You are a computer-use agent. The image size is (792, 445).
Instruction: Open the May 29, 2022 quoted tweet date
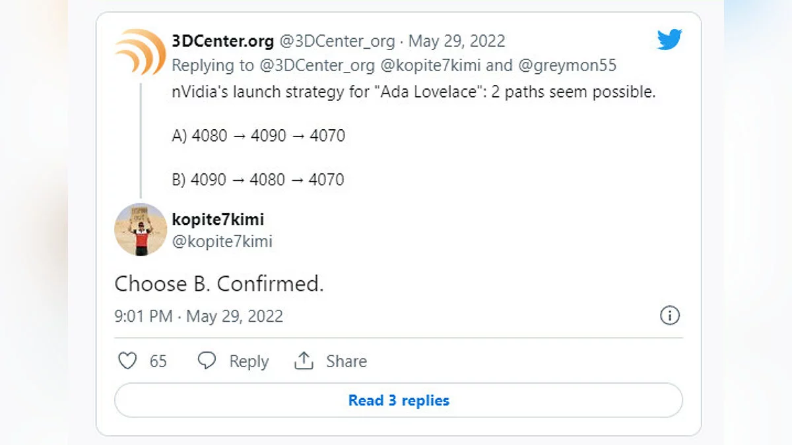[457, 41]
